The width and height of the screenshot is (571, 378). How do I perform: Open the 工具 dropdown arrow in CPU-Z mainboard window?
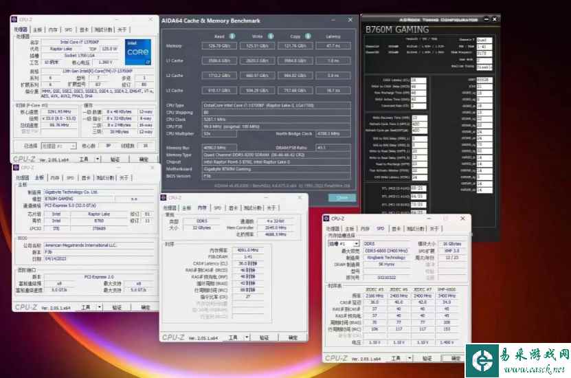(x=99, y=307)
